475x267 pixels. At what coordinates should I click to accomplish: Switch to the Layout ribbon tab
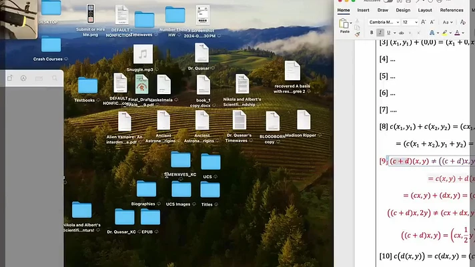coord(425,10)
